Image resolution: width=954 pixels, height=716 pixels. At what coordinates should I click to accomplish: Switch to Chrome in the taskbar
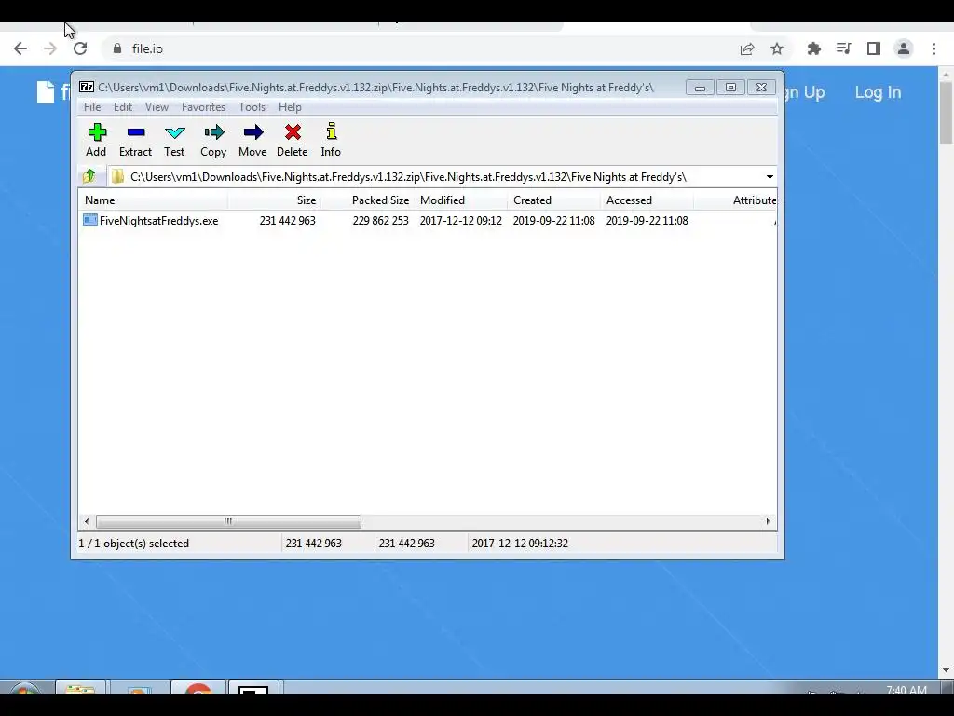198,687
